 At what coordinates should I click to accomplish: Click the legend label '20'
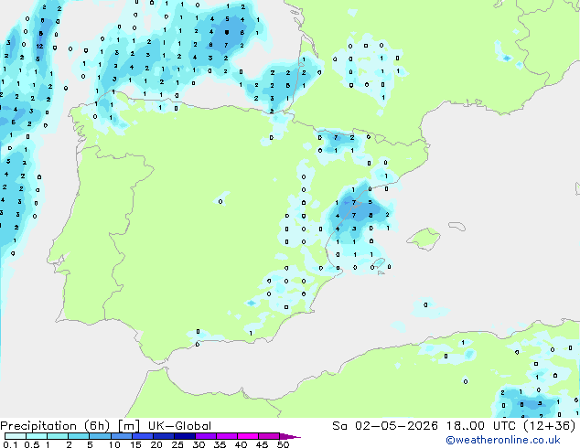coord(156,444)
